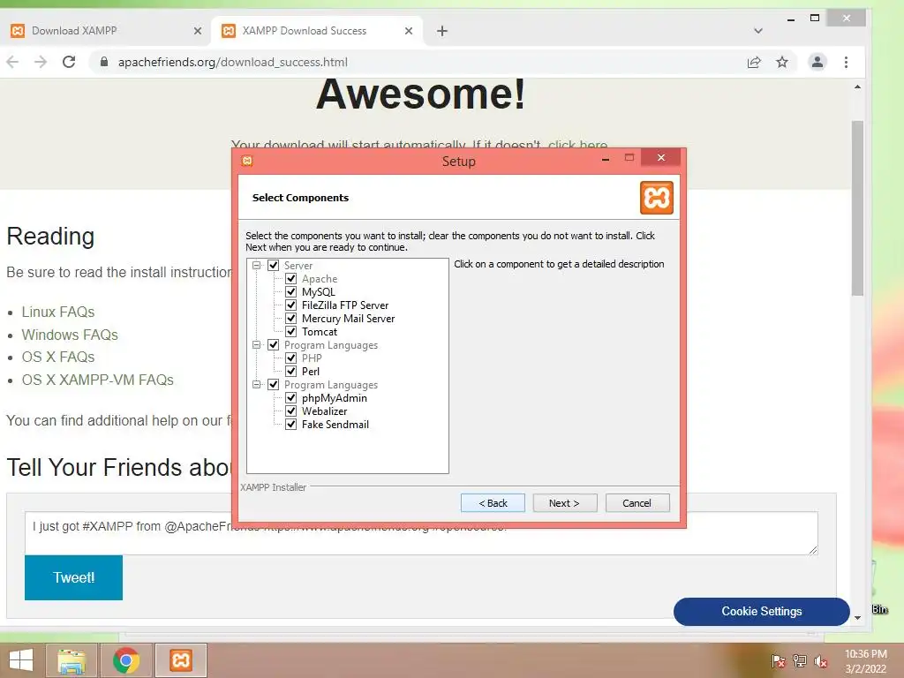Open the OS X FAQs link
The height and width of the screenshot is (678, 904).
[58, 357]
